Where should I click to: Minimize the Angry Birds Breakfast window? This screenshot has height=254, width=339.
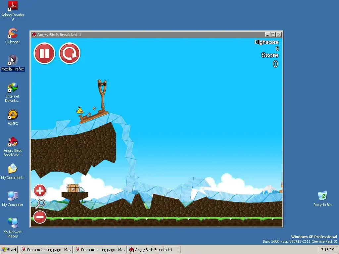coord(267,34)
